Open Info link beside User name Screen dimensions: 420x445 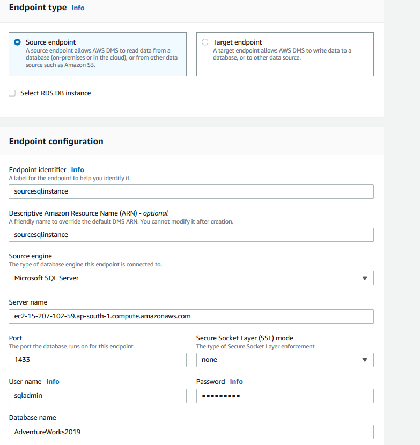point(53,382)
